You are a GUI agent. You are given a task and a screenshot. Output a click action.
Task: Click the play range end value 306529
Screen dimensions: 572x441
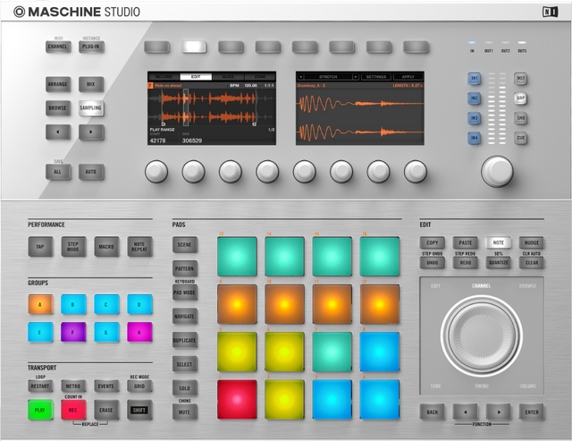(x=192, y=140)
